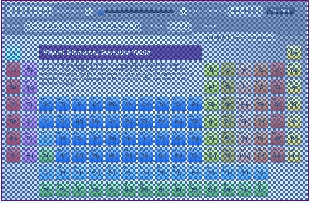Viewport: 310px width, 203px height.
Task: Open the Platinum (Pt) element tile
Action: click(x=162, y=138)
